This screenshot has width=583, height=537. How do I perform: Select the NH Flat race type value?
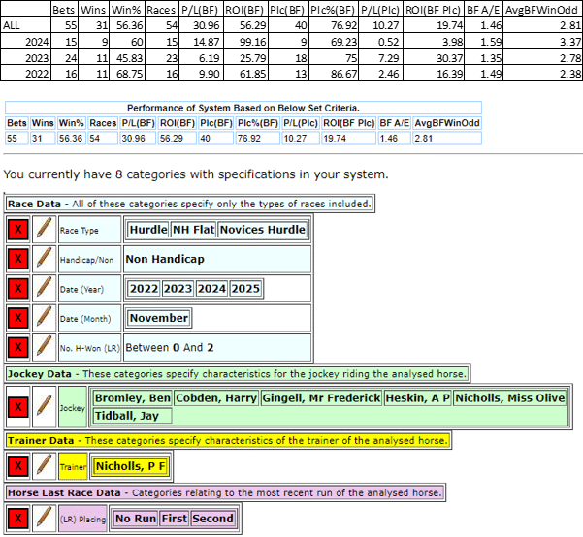tap(193, 230)
